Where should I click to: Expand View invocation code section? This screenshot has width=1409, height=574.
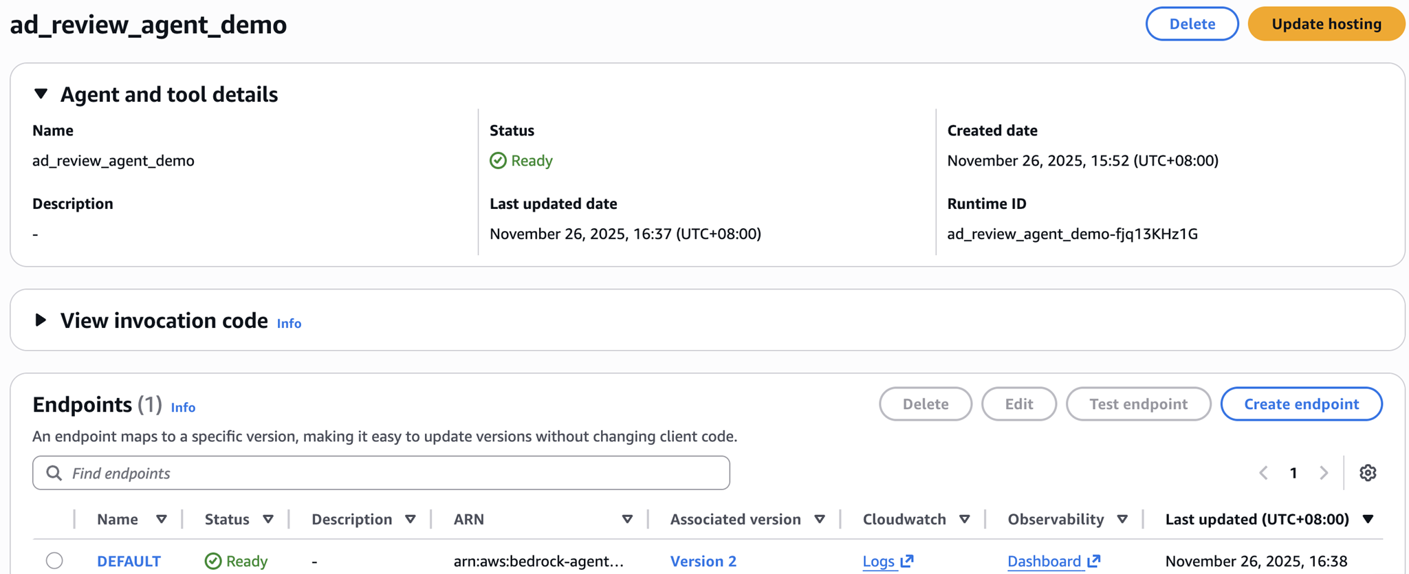(x=41, y=320)
